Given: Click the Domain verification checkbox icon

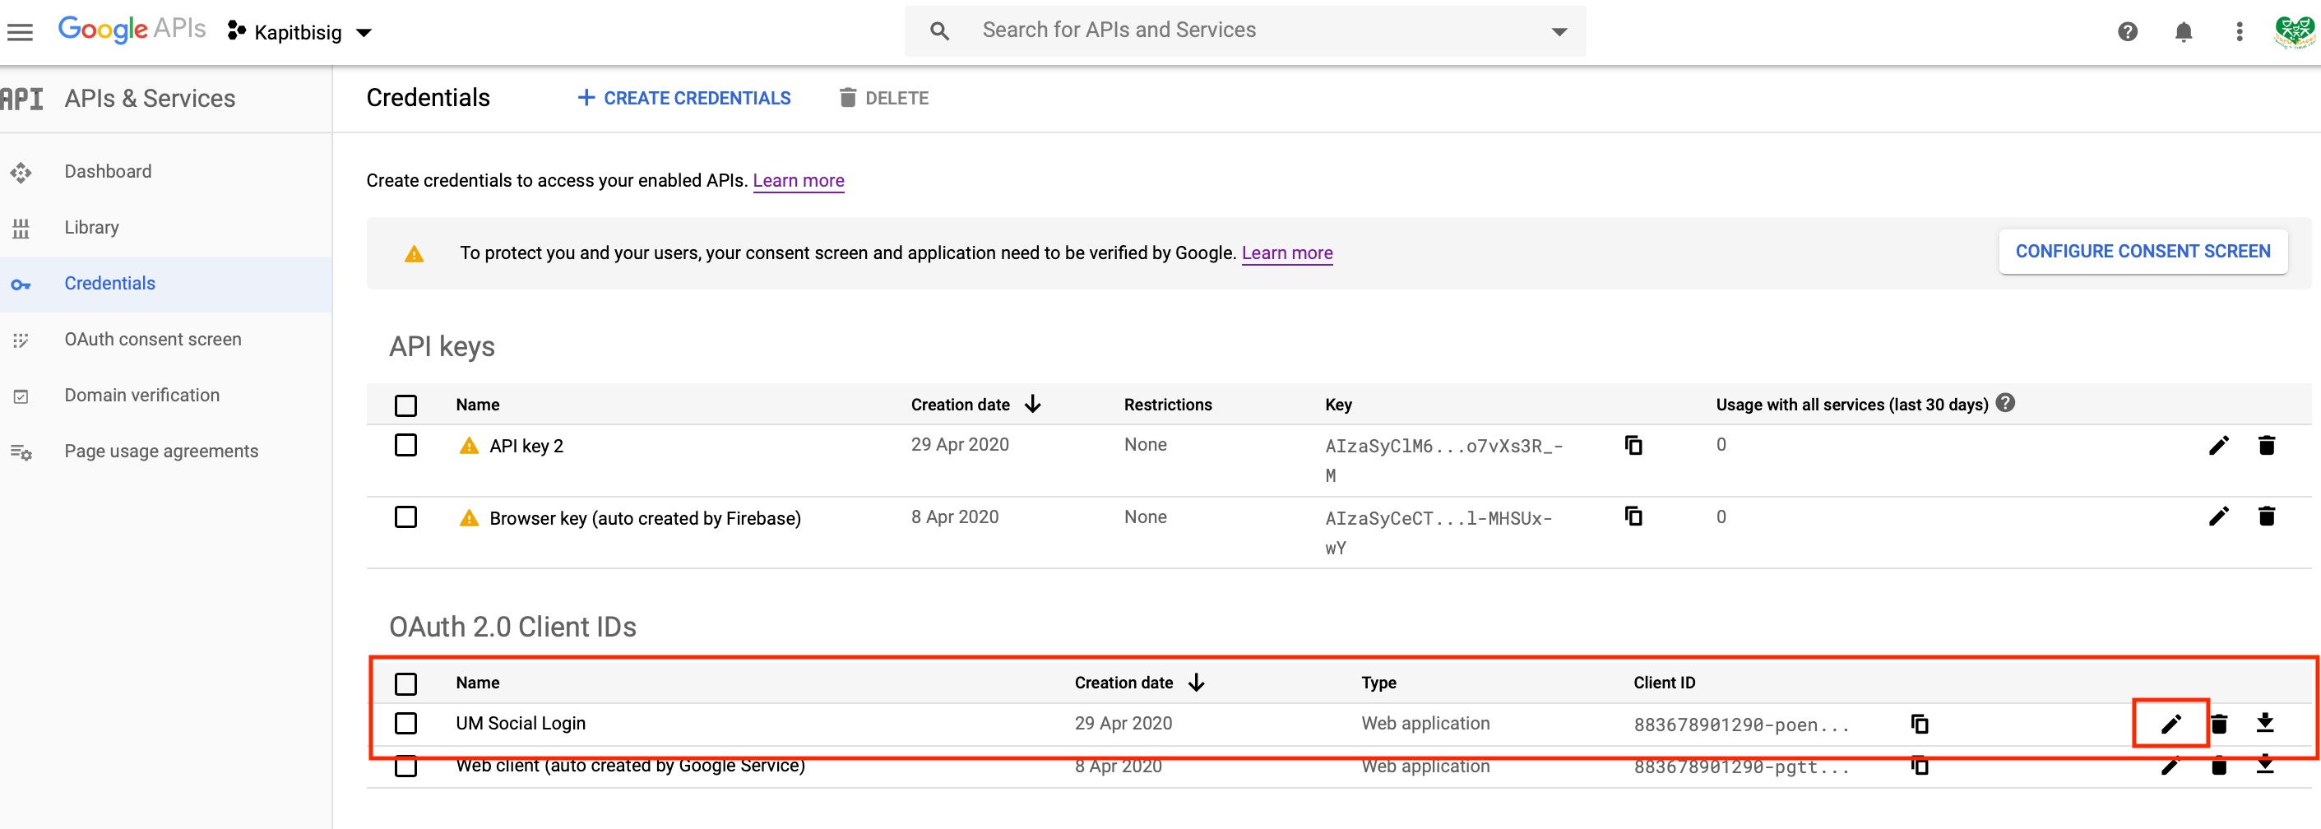Looking at the screenshot, I should pyautogui.click(x=21, y=396).
